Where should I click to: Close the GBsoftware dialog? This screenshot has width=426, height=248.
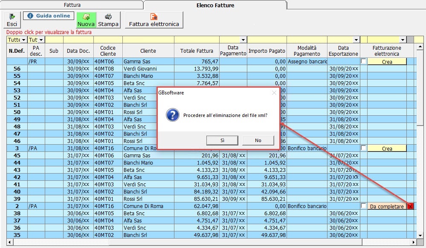274,93
